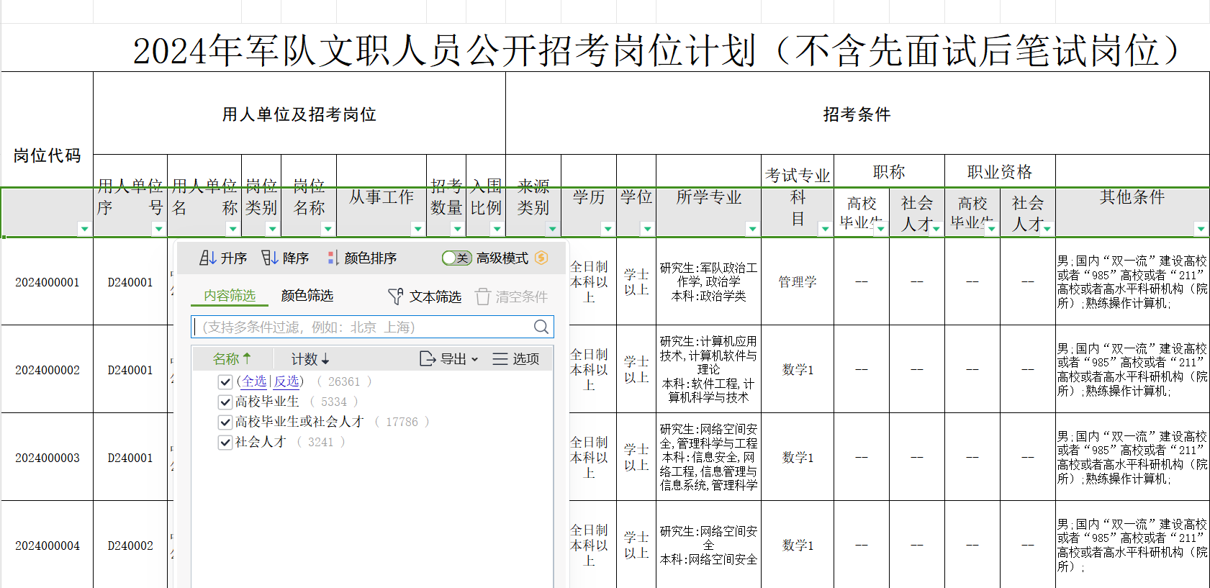Click the magnifier search icon in filter box
Image resolution: width=1210 pixels, height=588 pixels.
[541, 327]
